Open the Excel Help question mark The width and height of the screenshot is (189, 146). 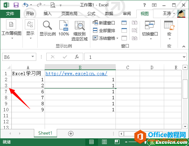pos(144,5)
